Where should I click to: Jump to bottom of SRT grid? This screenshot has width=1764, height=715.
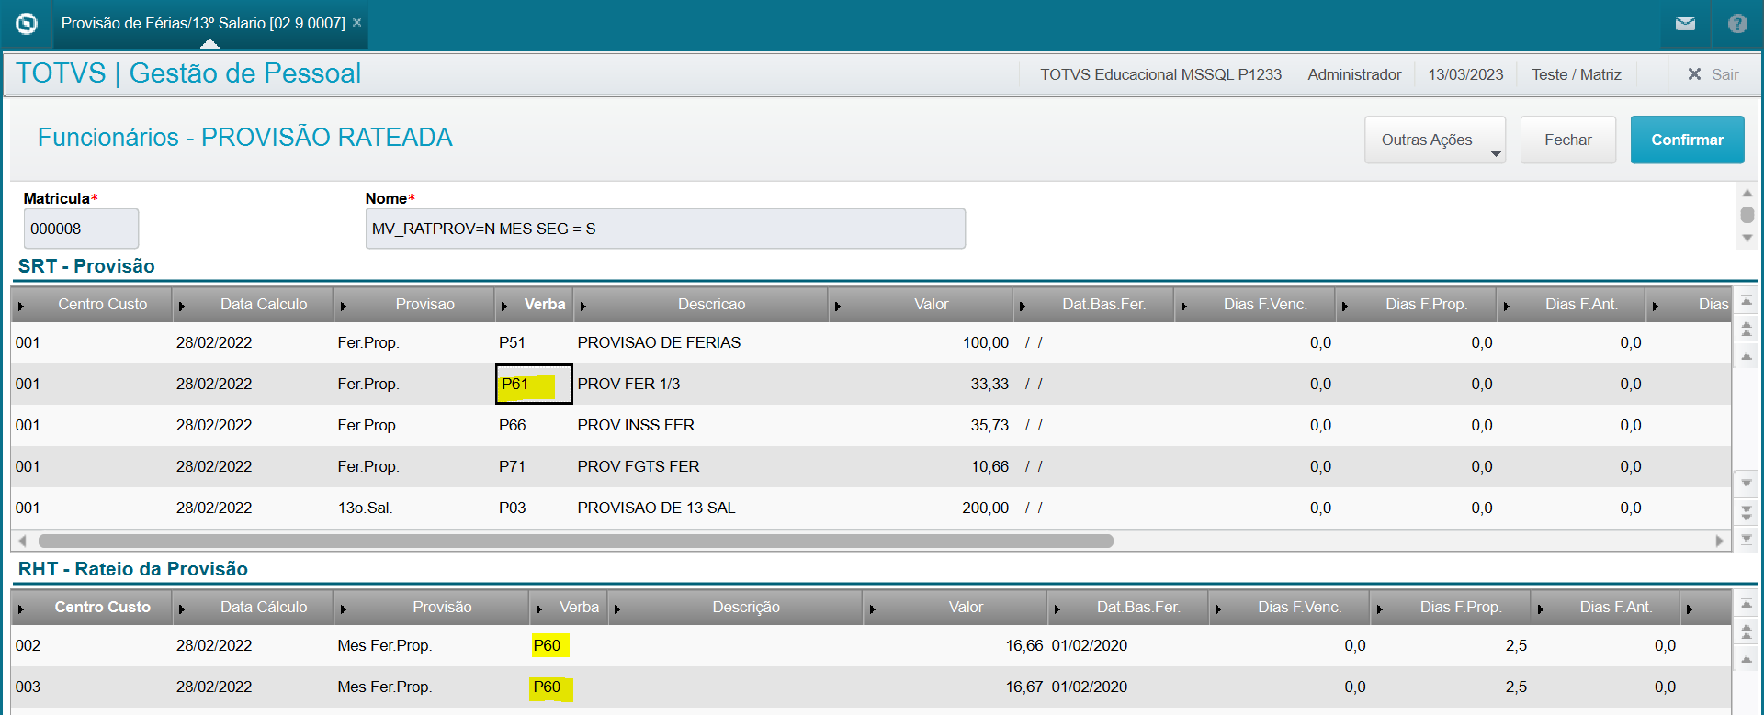click(x=1747, y=539)
